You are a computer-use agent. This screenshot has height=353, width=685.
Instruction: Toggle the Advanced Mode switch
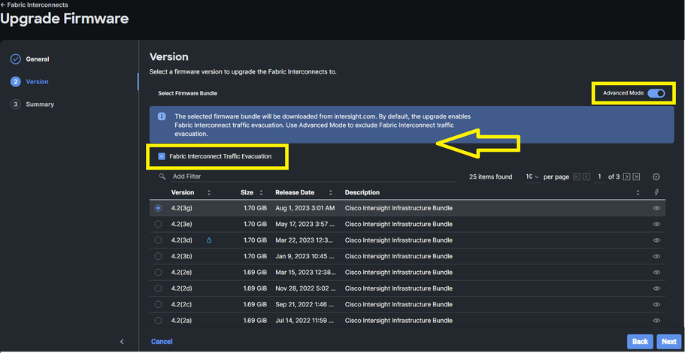(656, 93)
